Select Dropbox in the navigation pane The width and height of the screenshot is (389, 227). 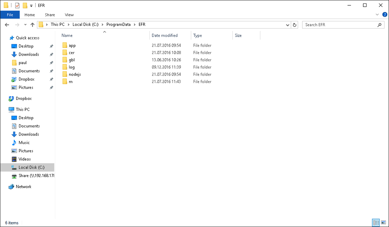click(24, 98)
